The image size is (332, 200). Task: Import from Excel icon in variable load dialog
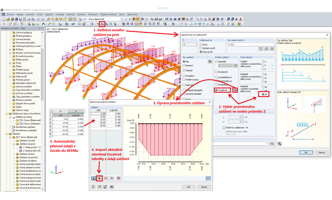tap(99, 179)
